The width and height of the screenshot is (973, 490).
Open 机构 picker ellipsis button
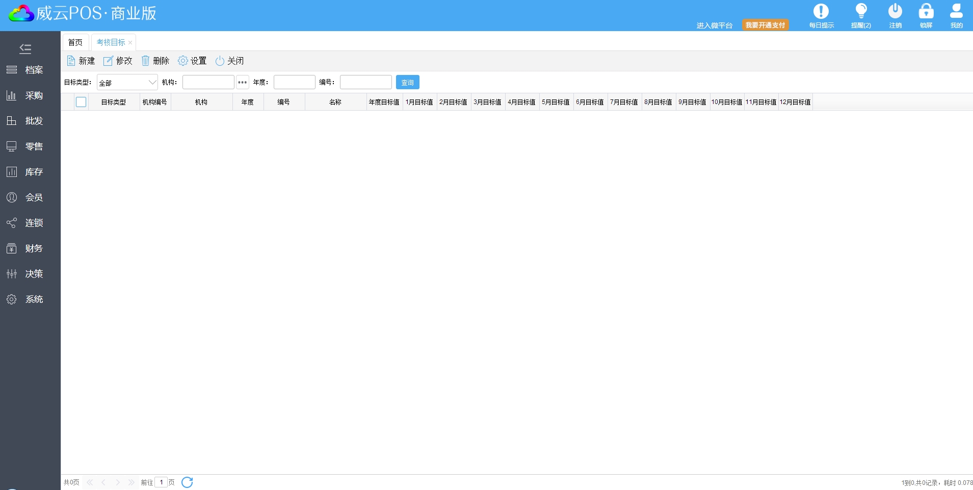[243, 82]
